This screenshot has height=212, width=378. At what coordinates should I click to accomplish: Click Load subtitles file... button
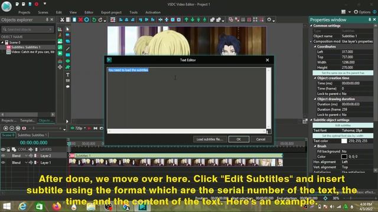210,139
